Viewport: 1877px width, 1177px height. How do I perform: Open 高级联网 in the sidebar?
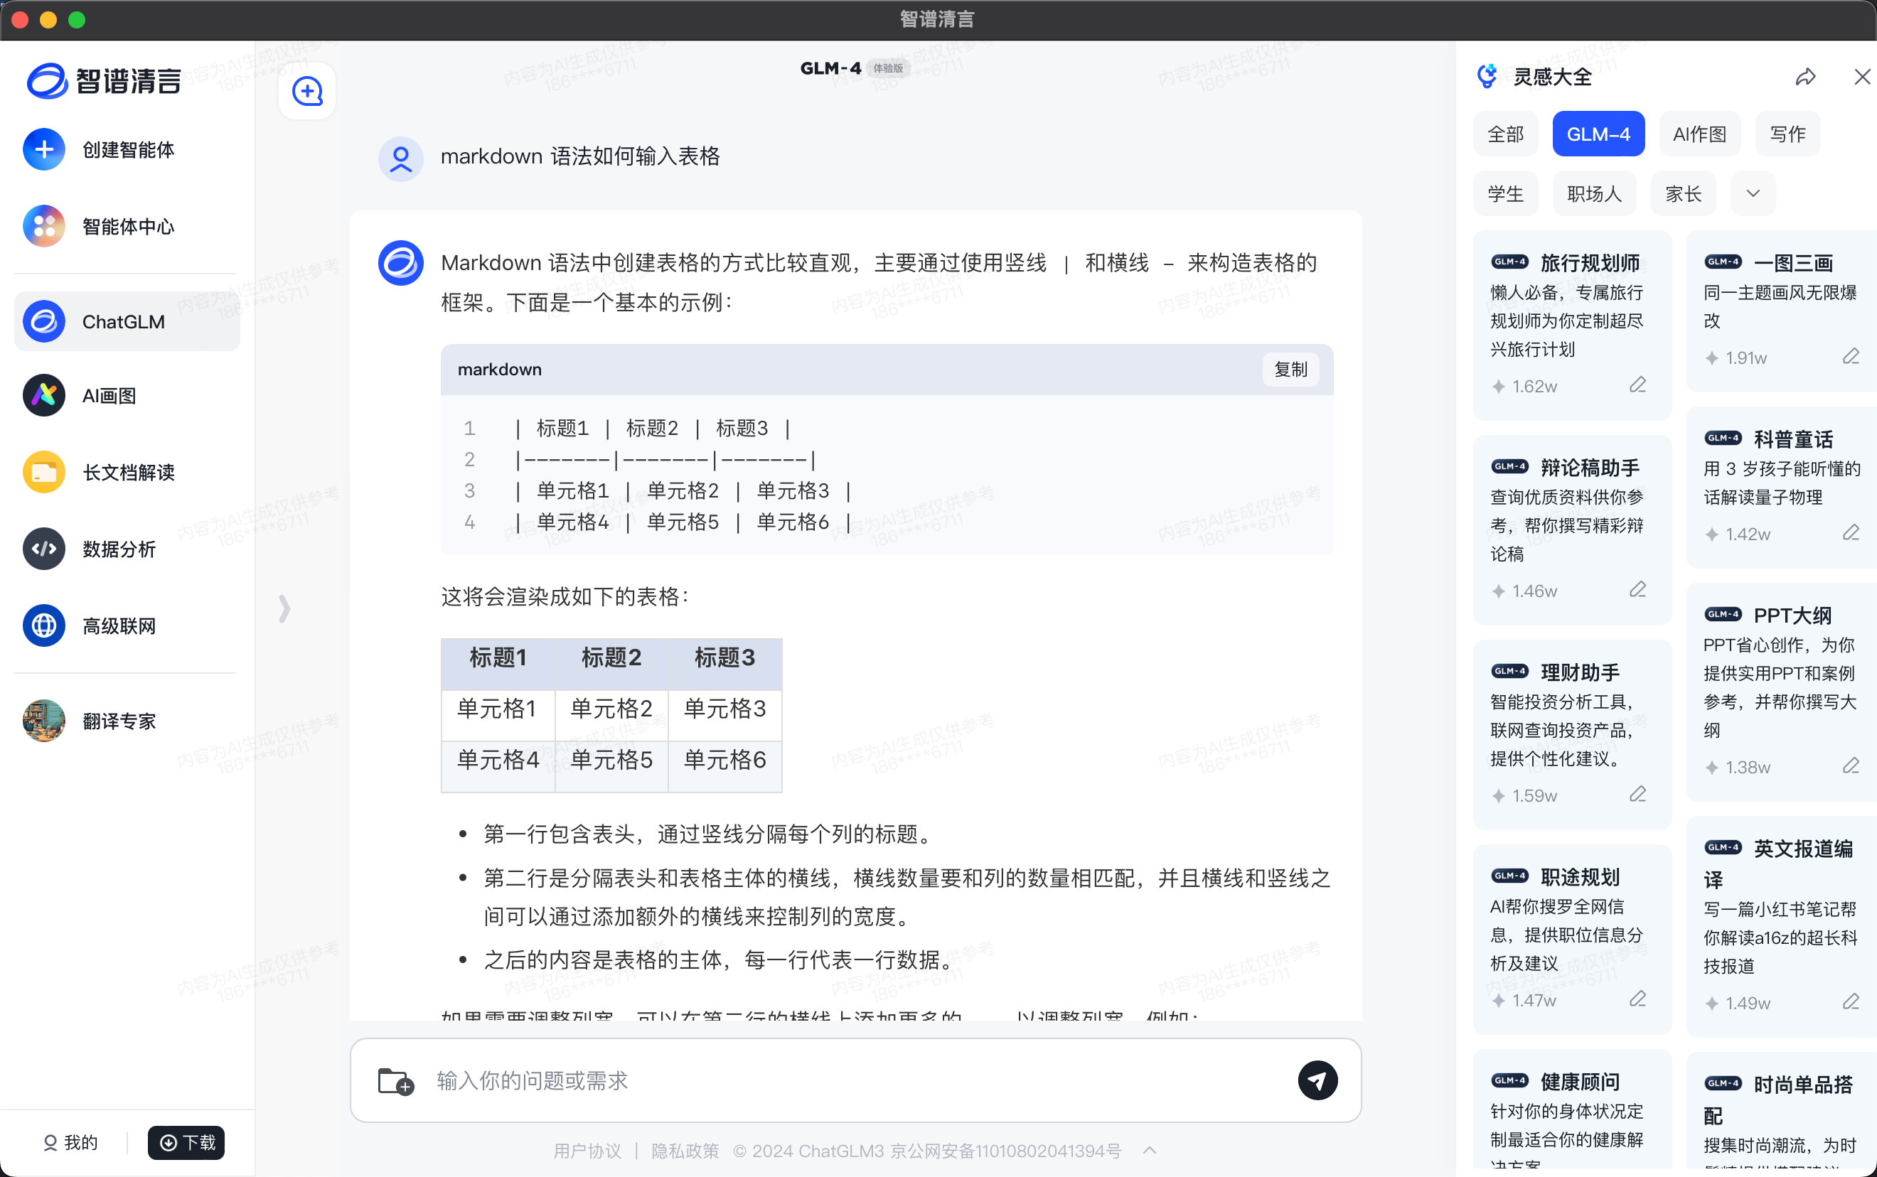[x=119, y=625]
